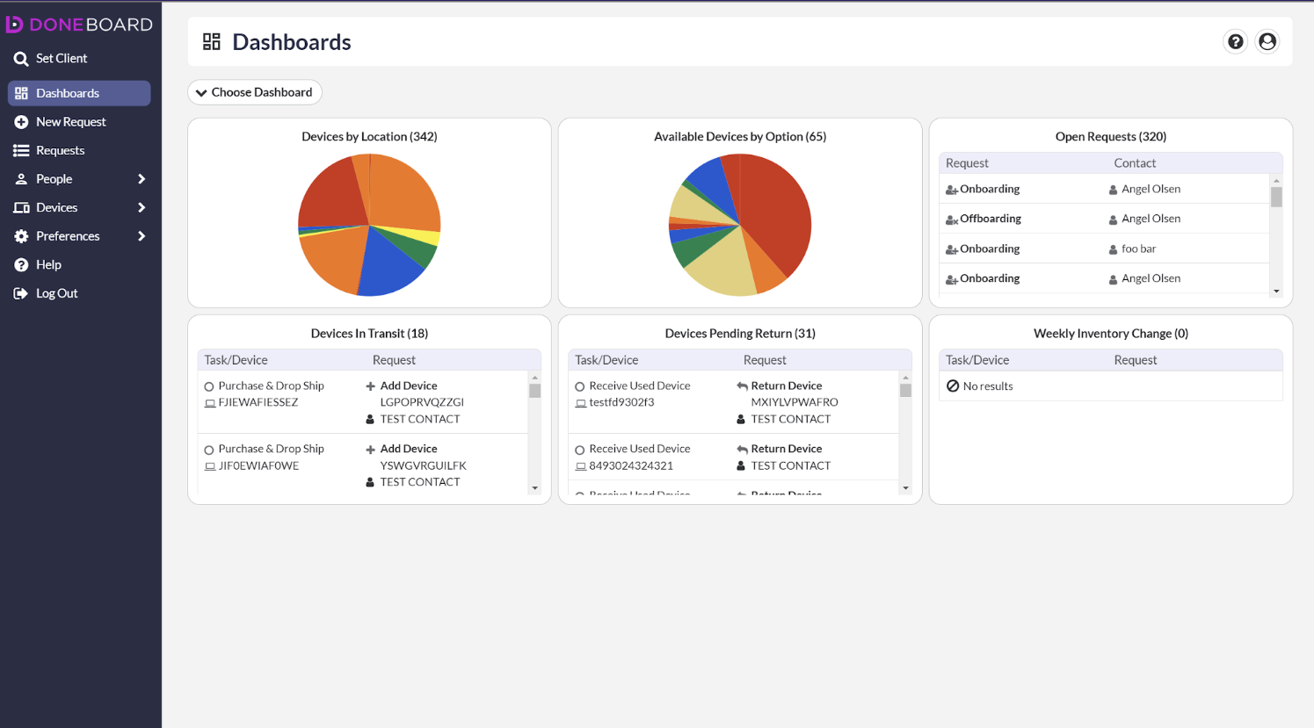This screenshot has height=728, width=1314.
Task: Open the user account profile icon
Action: coord(1267,41)
